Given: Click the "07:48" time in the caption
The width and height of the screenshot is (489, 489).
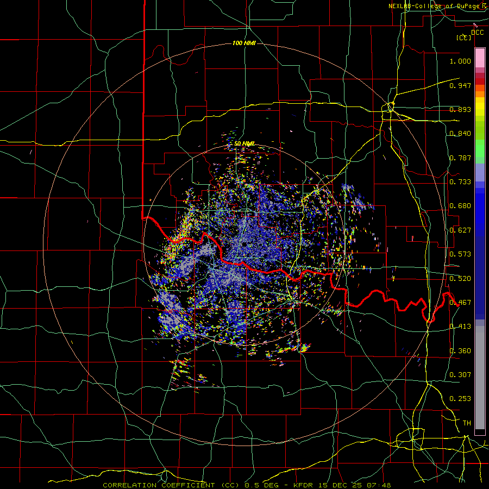Looking at the screenshot, I should (379, 485).
